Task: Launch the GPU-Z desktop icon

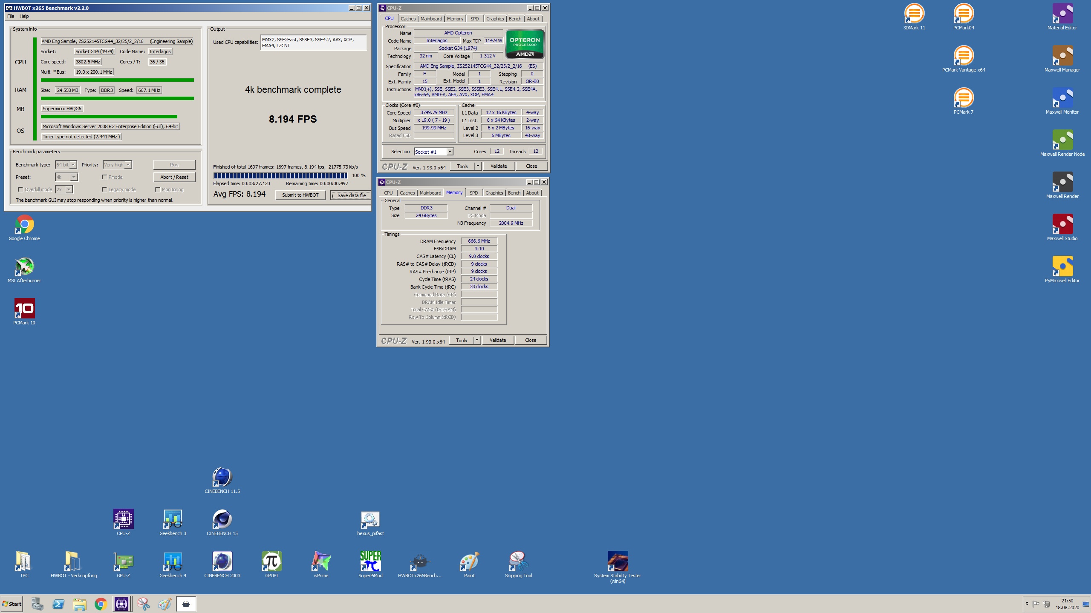Action: 123,565
